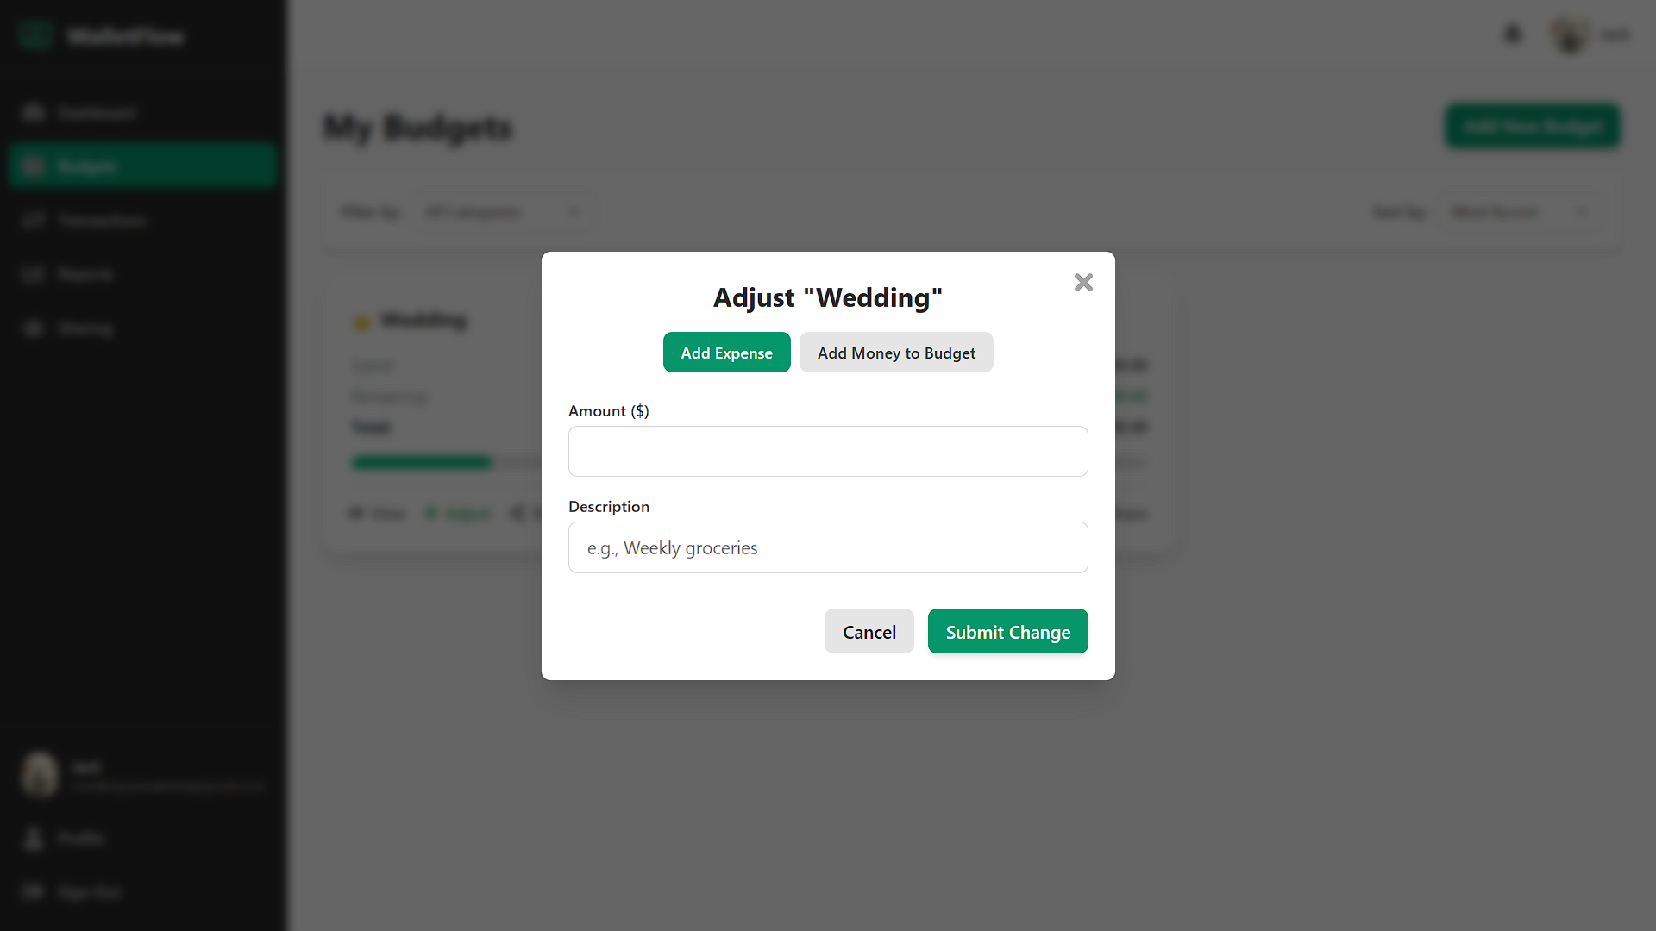Click the Description text field
Viewport: 1656px width, 931px height.
point(828,547)
